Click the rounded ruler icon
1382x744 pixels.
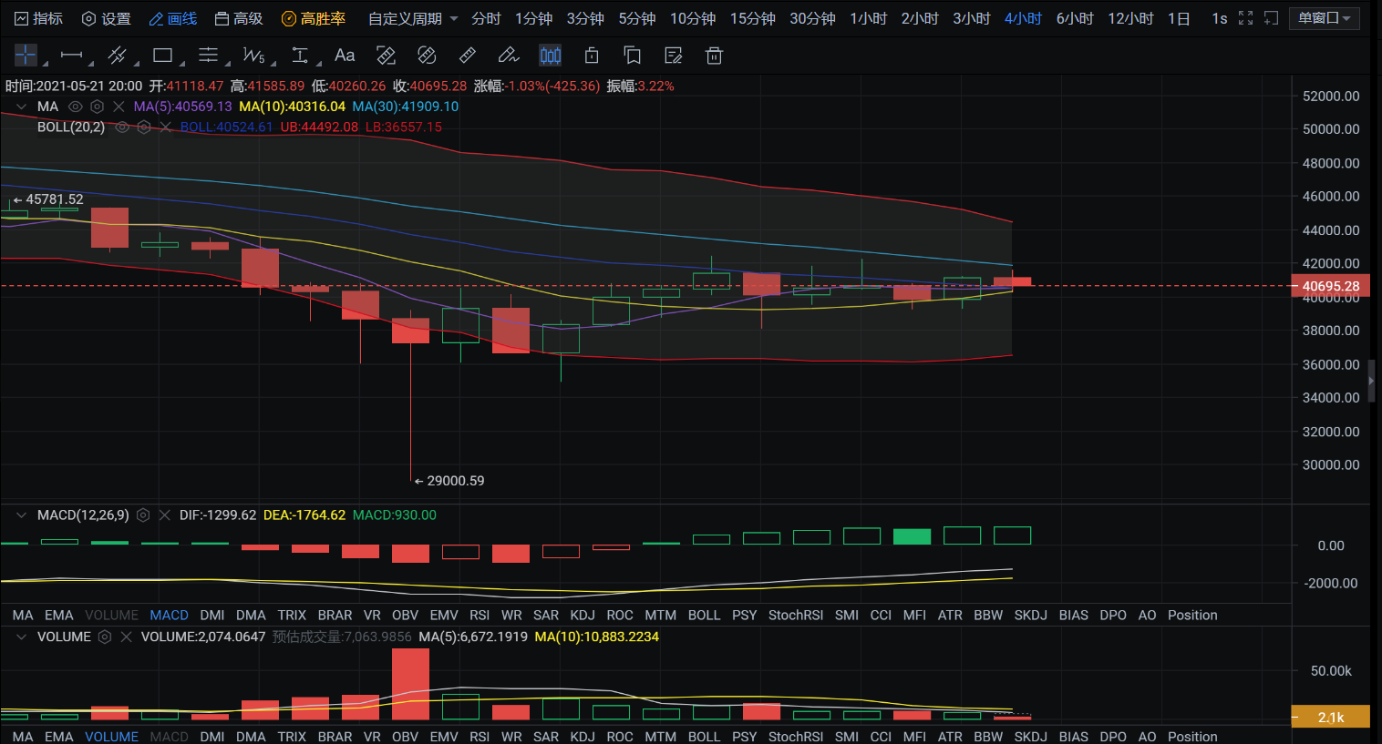click(427, 56)
